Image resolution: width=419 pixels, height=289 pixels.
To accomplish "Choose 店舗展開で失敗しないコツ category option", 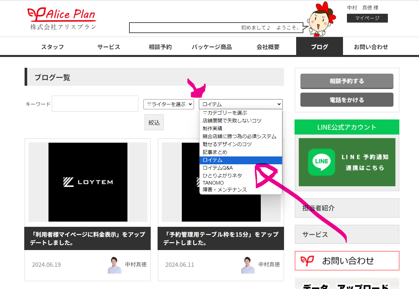I will pos(241,120).
